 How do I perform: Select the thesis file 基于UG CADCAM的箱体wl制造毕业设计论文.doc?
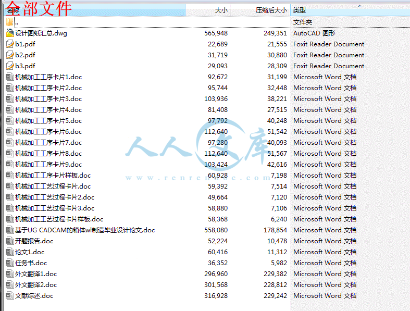(x=84, y=230)
